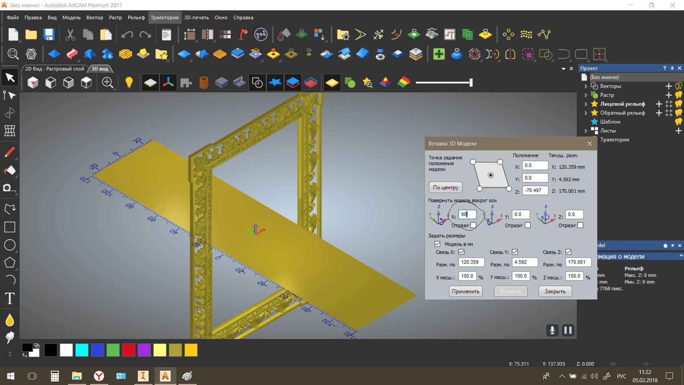Screen dimensions: 684x385
Task: Select the Create Rectangle tool
Action: point(10,227)
